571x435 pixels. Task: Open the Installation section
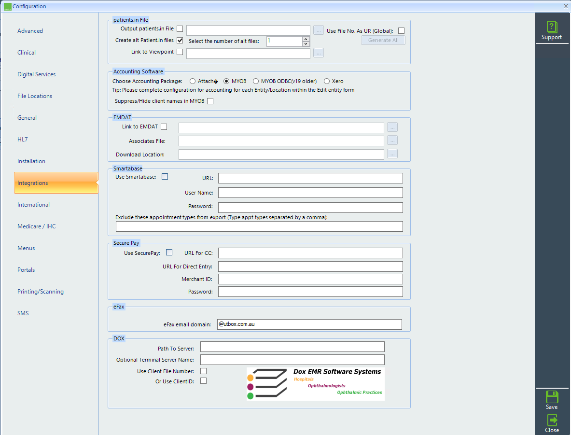coord(31,161)
